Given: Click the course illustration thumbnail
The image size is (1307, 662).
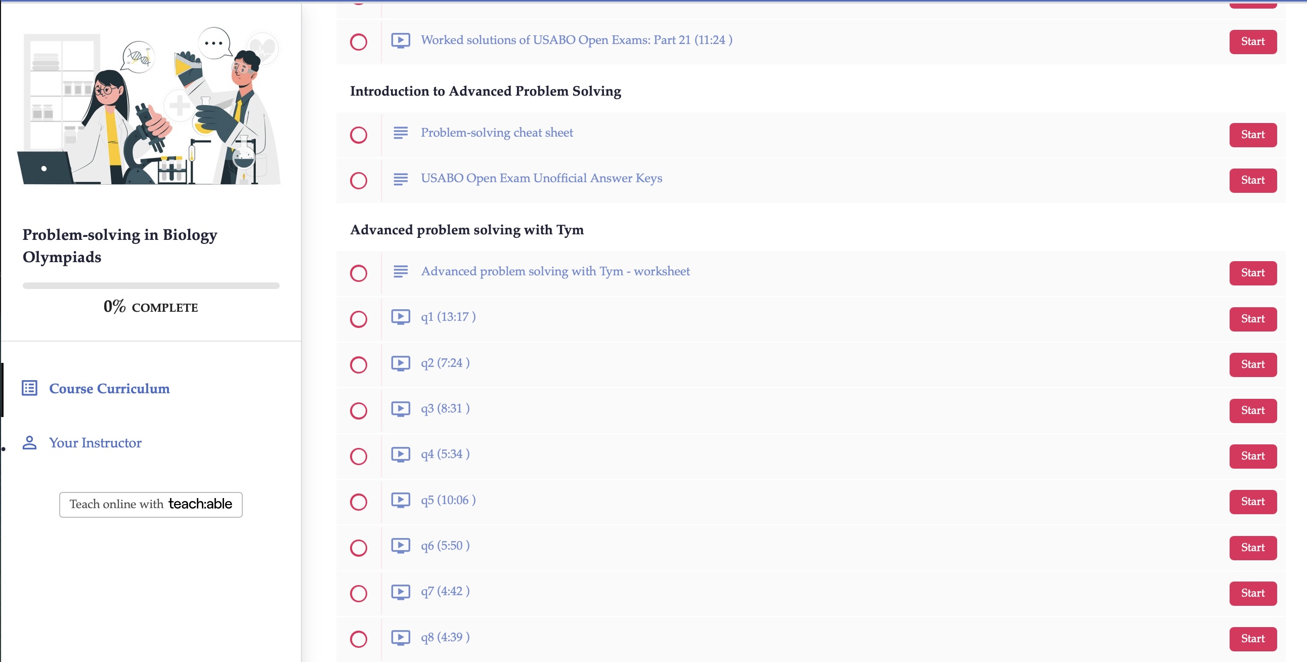Looking at the screenshot, I should [x=151, y=107].
